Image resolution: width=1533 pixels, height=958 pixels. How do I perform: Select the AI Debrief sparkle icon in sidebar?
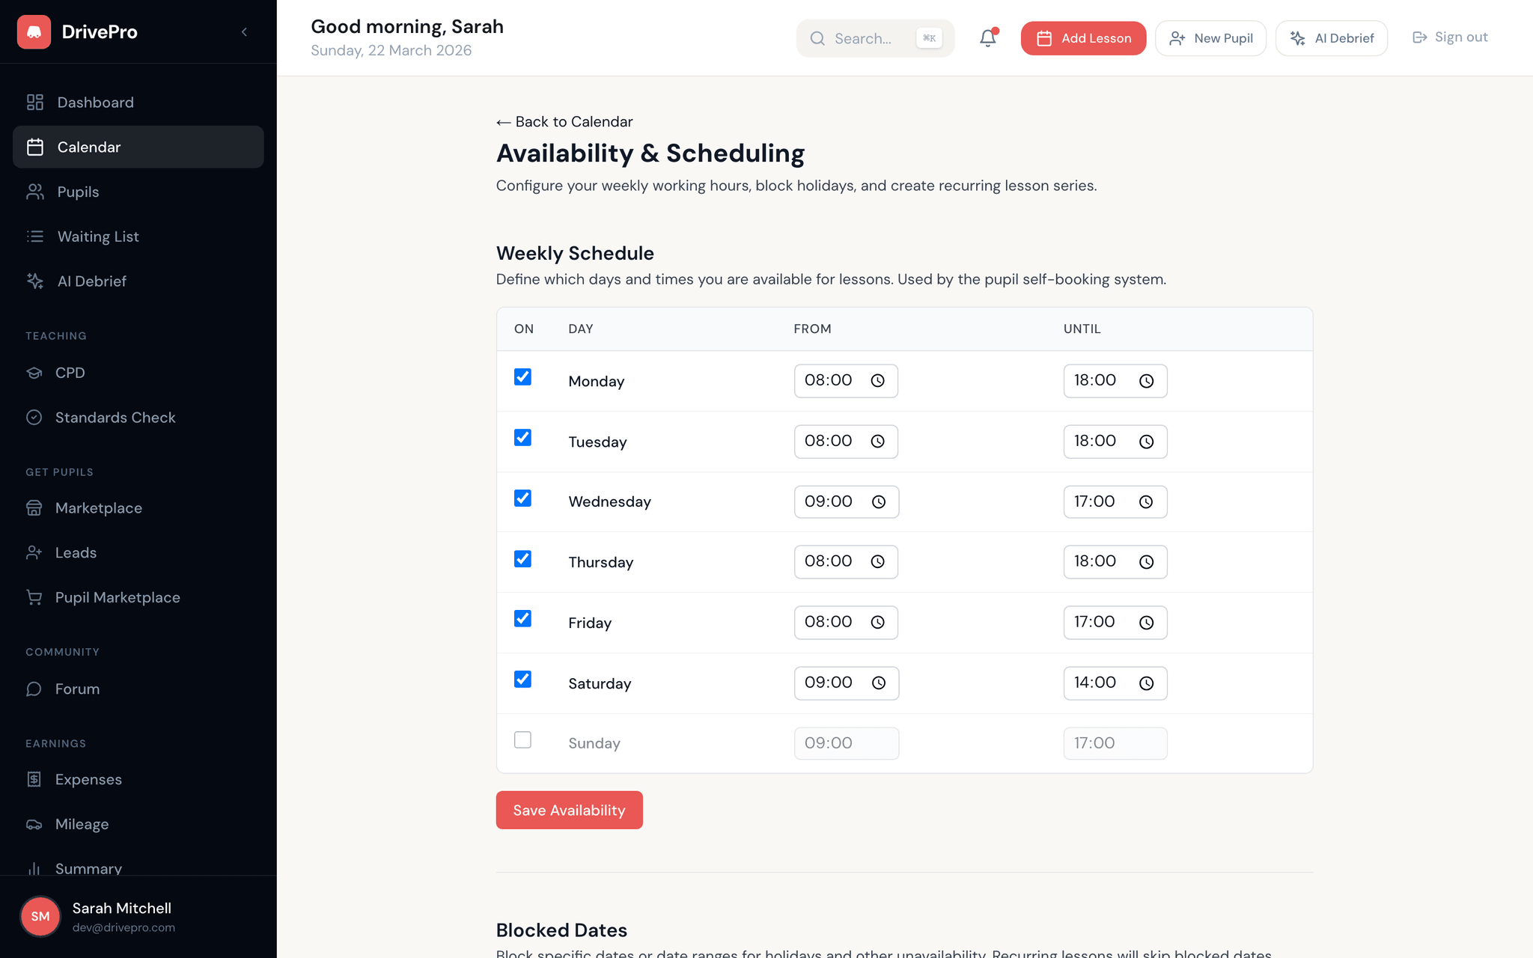pos(34,281)
